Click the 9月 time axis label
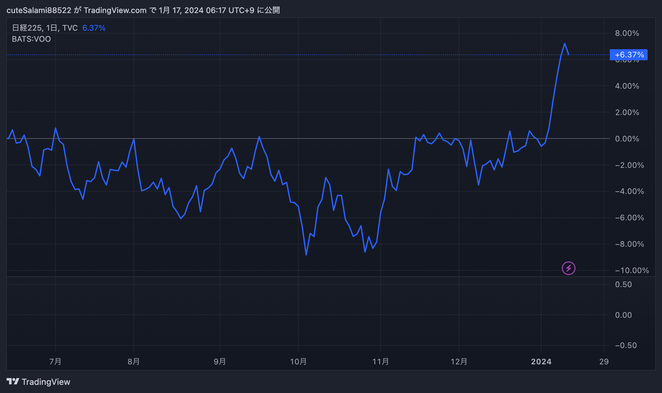Image resolution: width=662 pixels, height=393 pixels. [220, 361]
